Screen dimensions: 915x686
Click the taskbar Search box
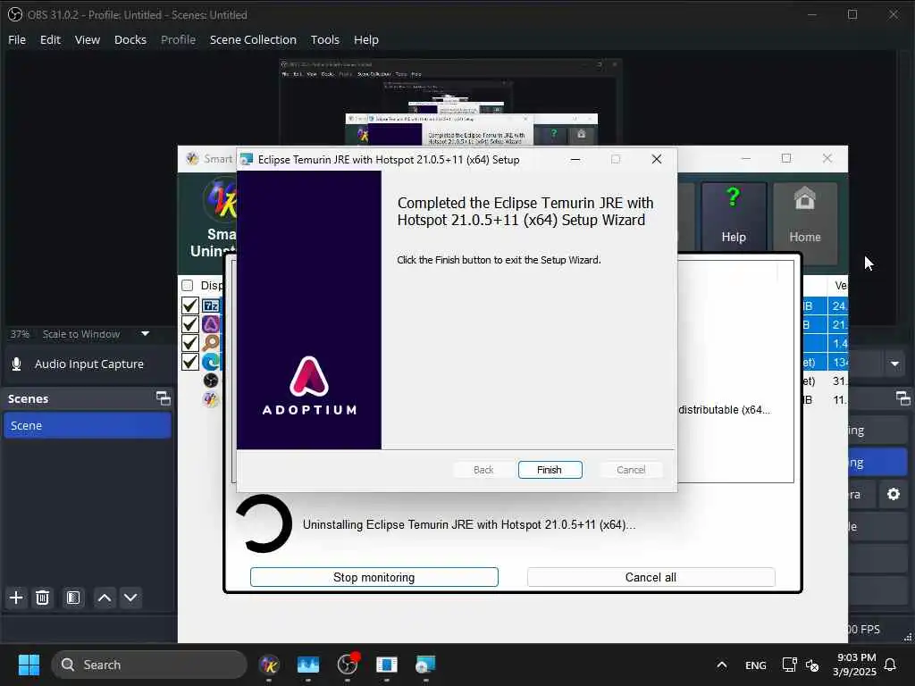click(x=149, y=665)
